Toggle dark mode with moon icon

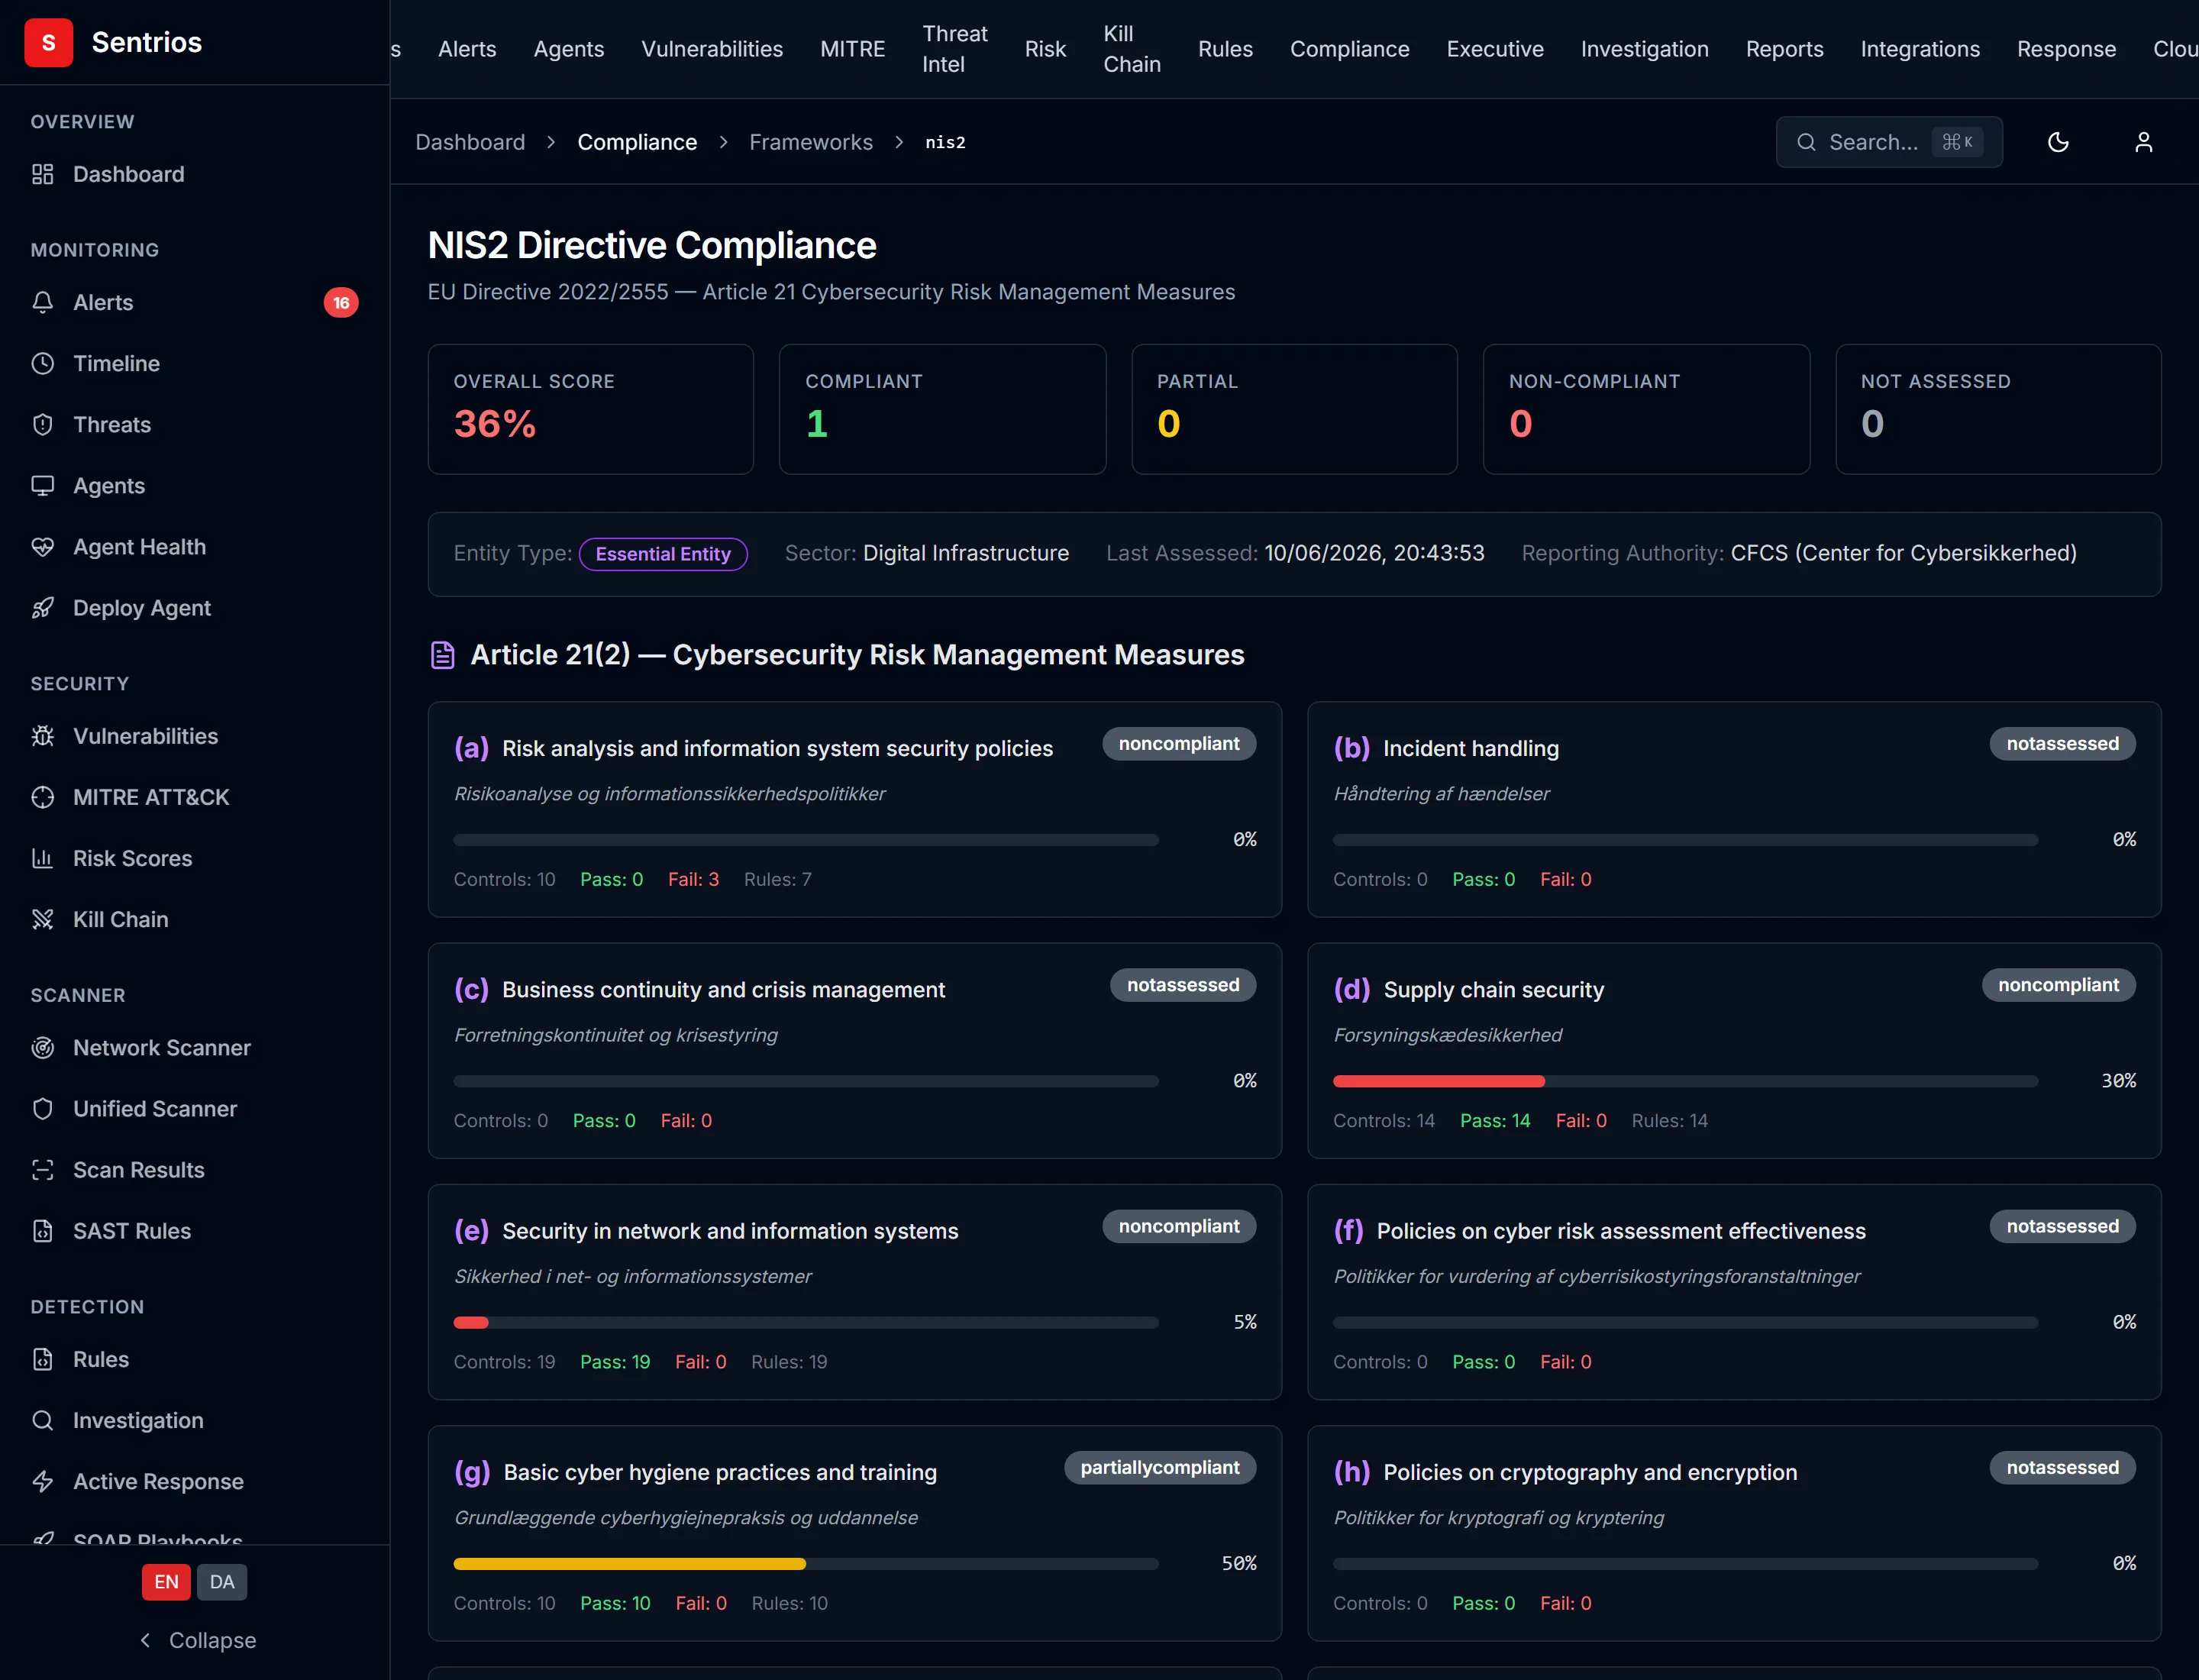click(2058, 142)
